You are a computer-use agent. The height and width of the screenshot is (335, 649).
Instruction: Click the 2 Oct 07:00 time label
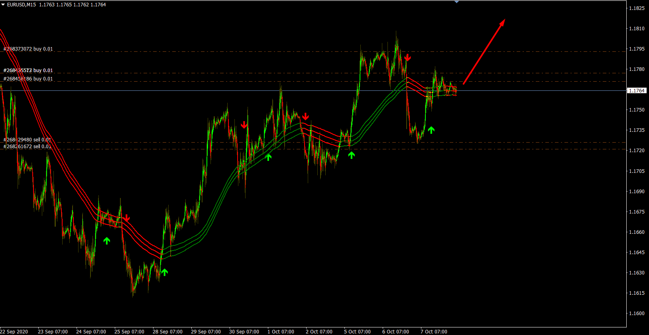[x=319, y=332]
